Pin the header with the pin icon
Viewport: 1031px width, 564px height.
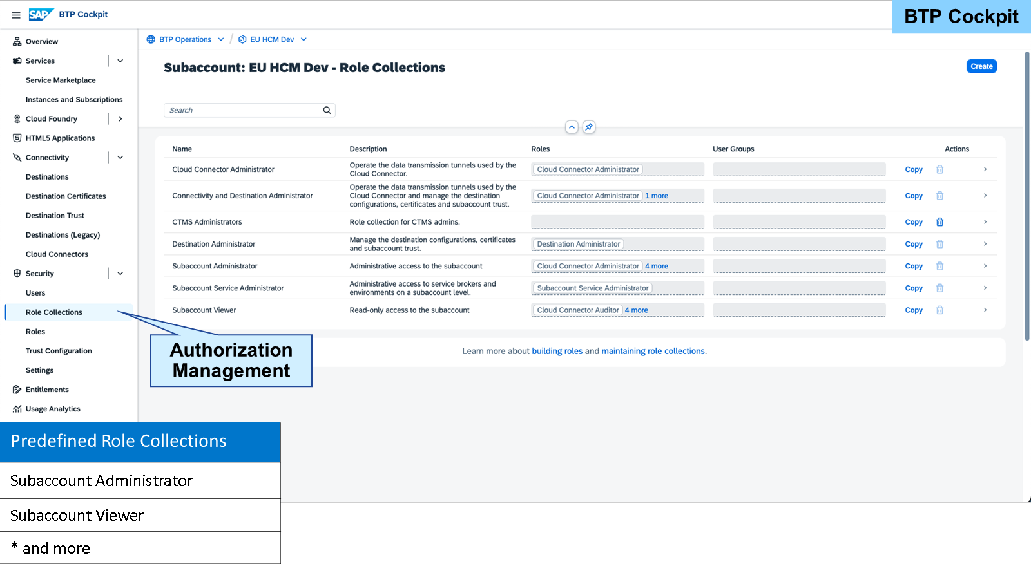click(x=589, y=127)
